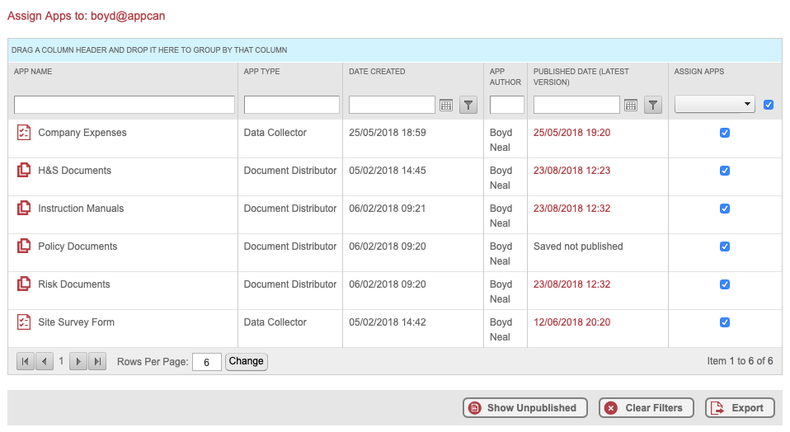Click the Show Unpublished button
Screen dimensions: 790x432
pos(524,408)
